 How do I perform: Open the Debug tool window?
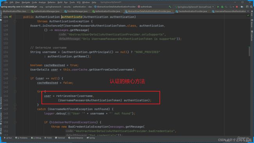point(36,138)
